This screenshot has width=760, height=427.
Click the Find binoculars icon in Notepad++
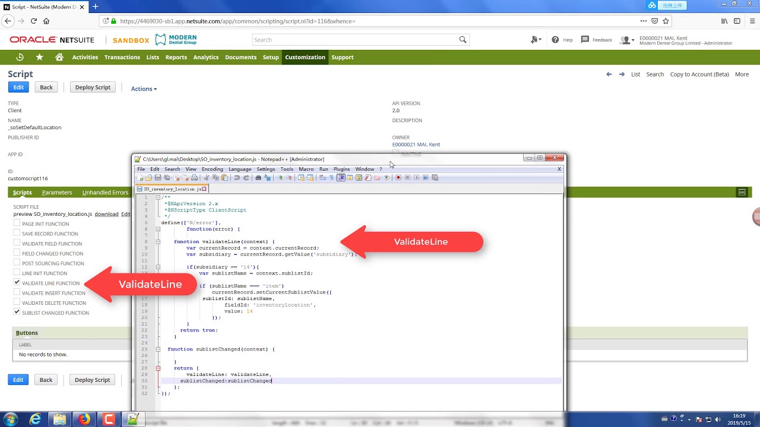click(258, 177)
